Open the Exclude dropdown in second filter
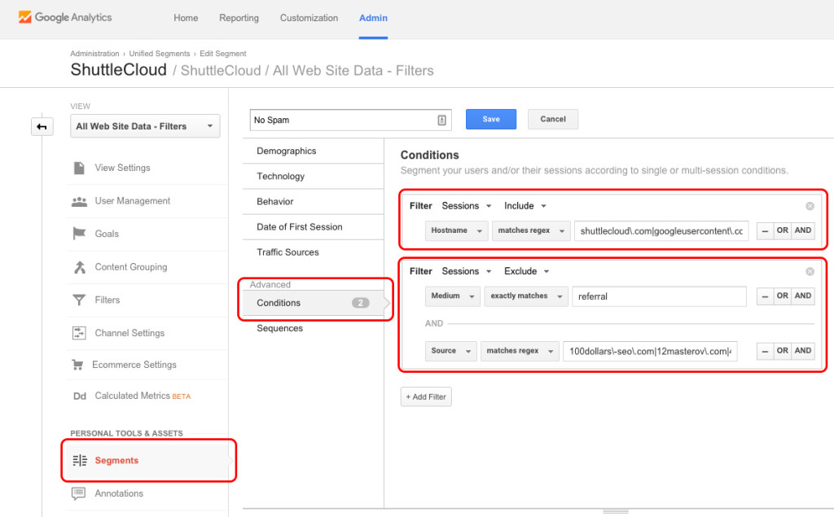The width and height of the screenshot is (834, 517). point(527,271)
